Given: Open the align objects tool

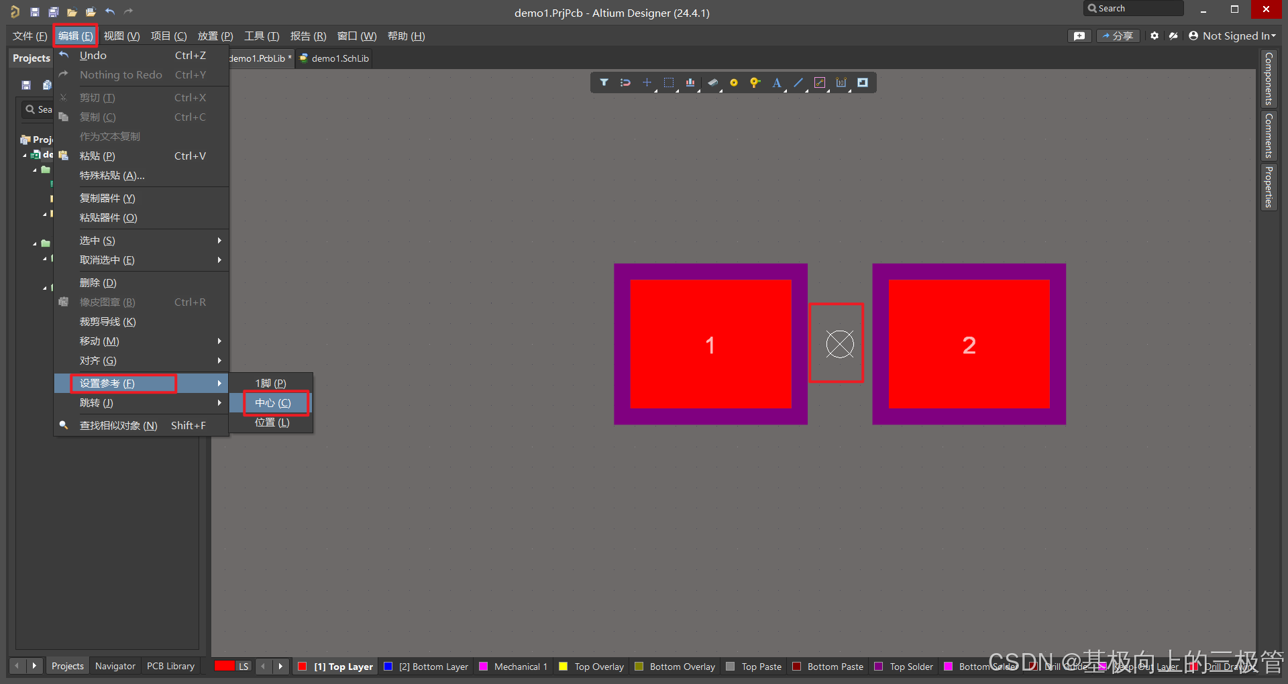Looking at the screenshot, I should pos(690,82).
